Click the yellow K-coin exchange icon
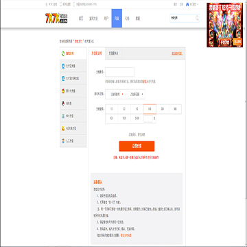247x247 pixels. click(x=63, y=128)
